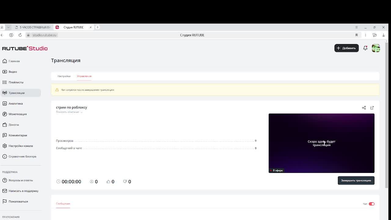Click the Завершить трансляцию button
The width and height of the screenshot is (391, 220).
[356, 181]
